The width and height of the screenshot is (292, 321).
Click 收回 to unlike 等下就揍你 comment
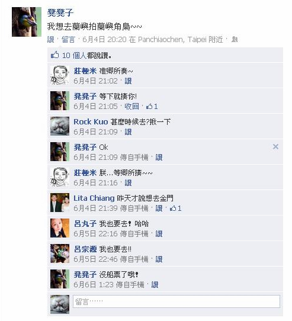(131, 107)
